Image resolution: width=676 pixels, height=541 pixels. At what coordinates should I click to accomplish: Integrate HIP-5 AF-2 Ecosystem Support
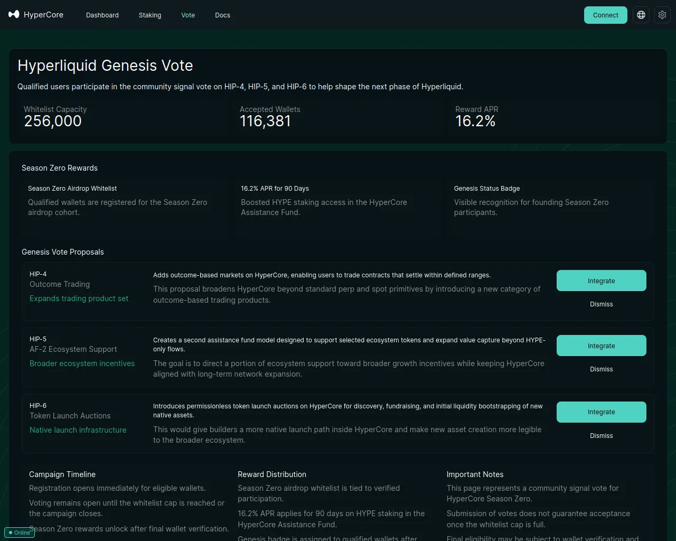tap(601, 346)
